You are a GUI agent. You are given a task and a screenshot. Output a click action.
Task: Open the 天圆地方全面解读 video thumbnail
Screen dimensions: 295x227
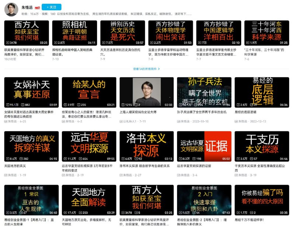[x=89, y=200]
